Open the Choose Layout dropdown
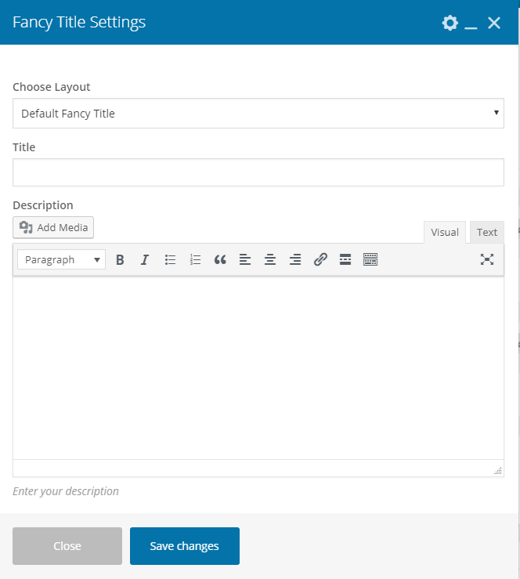Screen dimensions: 520x579 point(258,114)
